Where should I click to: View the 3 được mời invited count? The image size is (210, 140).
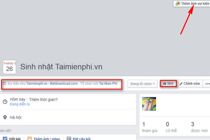click(x=199, y=127)
